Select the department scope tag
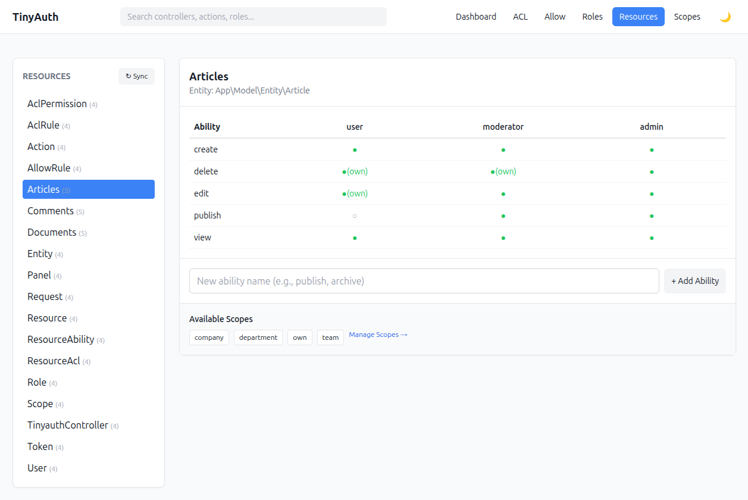The image size is (748, 500). coord(258,337)
